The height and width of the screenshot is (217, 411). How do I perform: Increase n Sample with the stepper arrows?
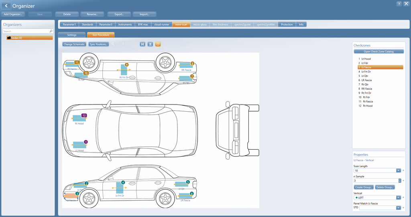tap(400, 180)
